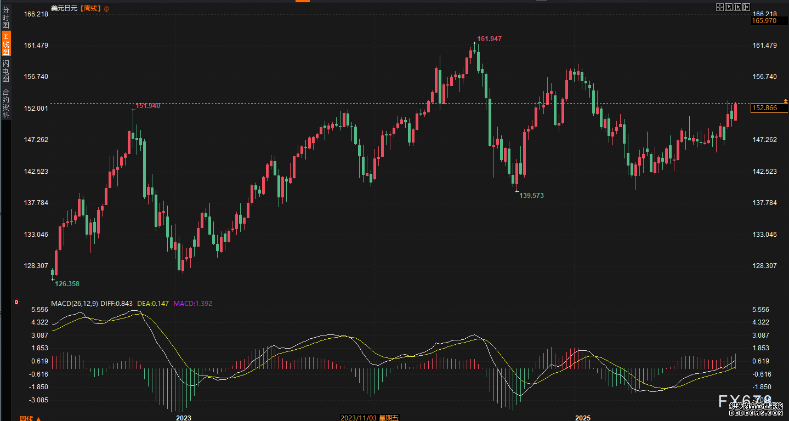
Task: Click the crosshair cursor icon in chart toolbar
Action: click(x=720, y=7)
